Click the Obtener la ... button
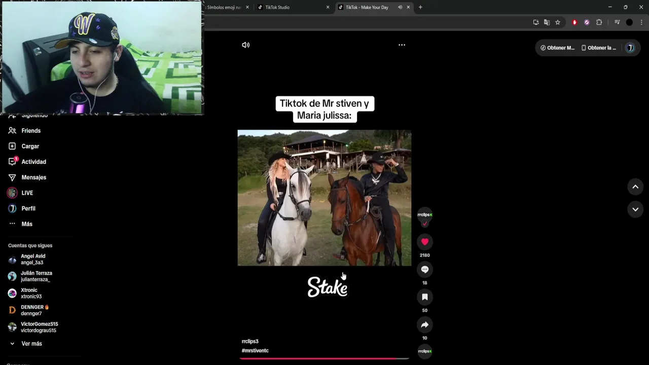The height and width of the screenshot is (365, 649). (x=598, y=48)
